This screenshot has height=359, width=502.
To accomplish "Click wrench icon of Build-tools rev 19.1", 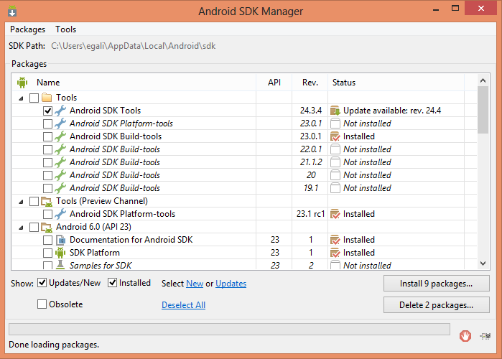I will click(x=60, y=188).
